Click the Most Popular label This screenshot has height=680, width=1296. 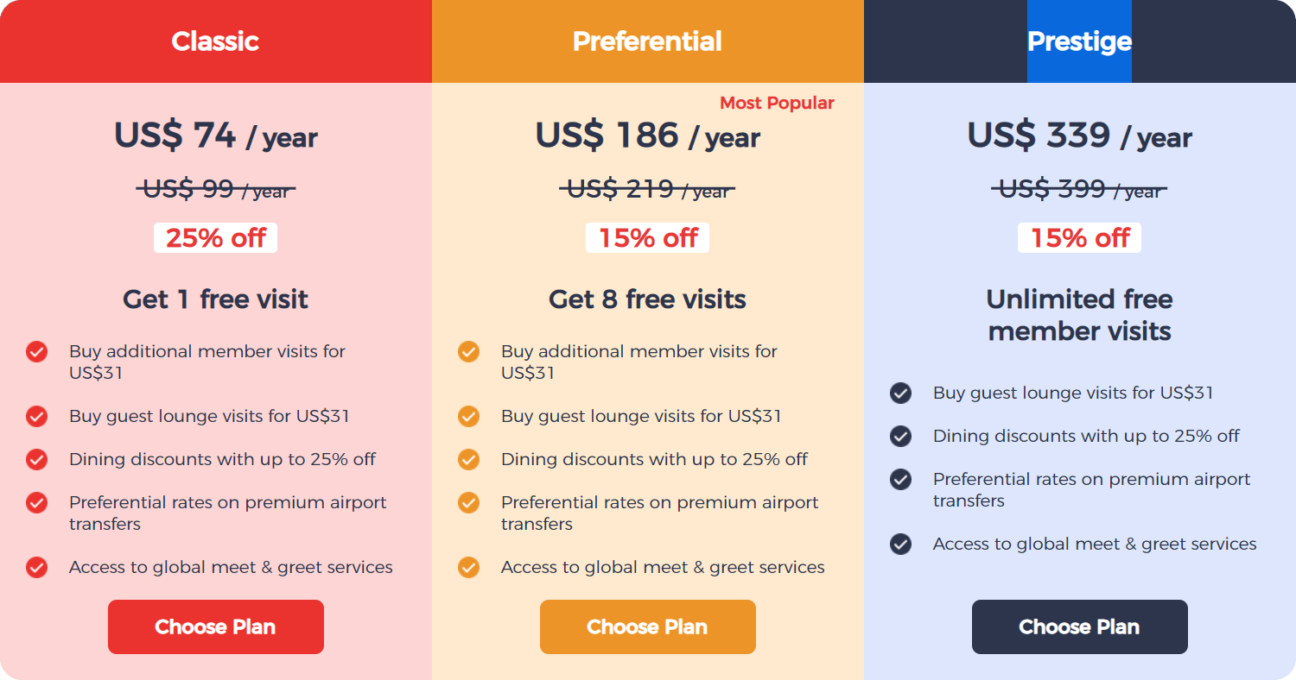pyautogui.click(x=777, y=103)
